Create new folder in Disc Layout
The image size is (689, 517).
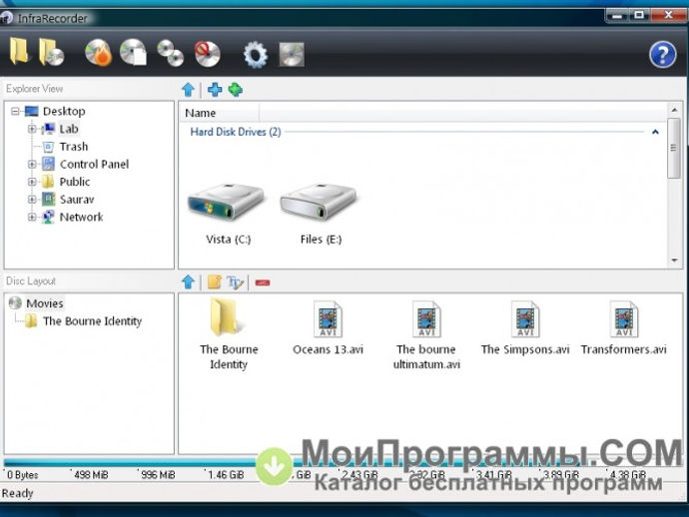[x=215, y=282]
